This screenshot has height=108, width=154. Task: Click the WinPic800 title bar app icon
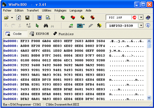coord(4,4)
